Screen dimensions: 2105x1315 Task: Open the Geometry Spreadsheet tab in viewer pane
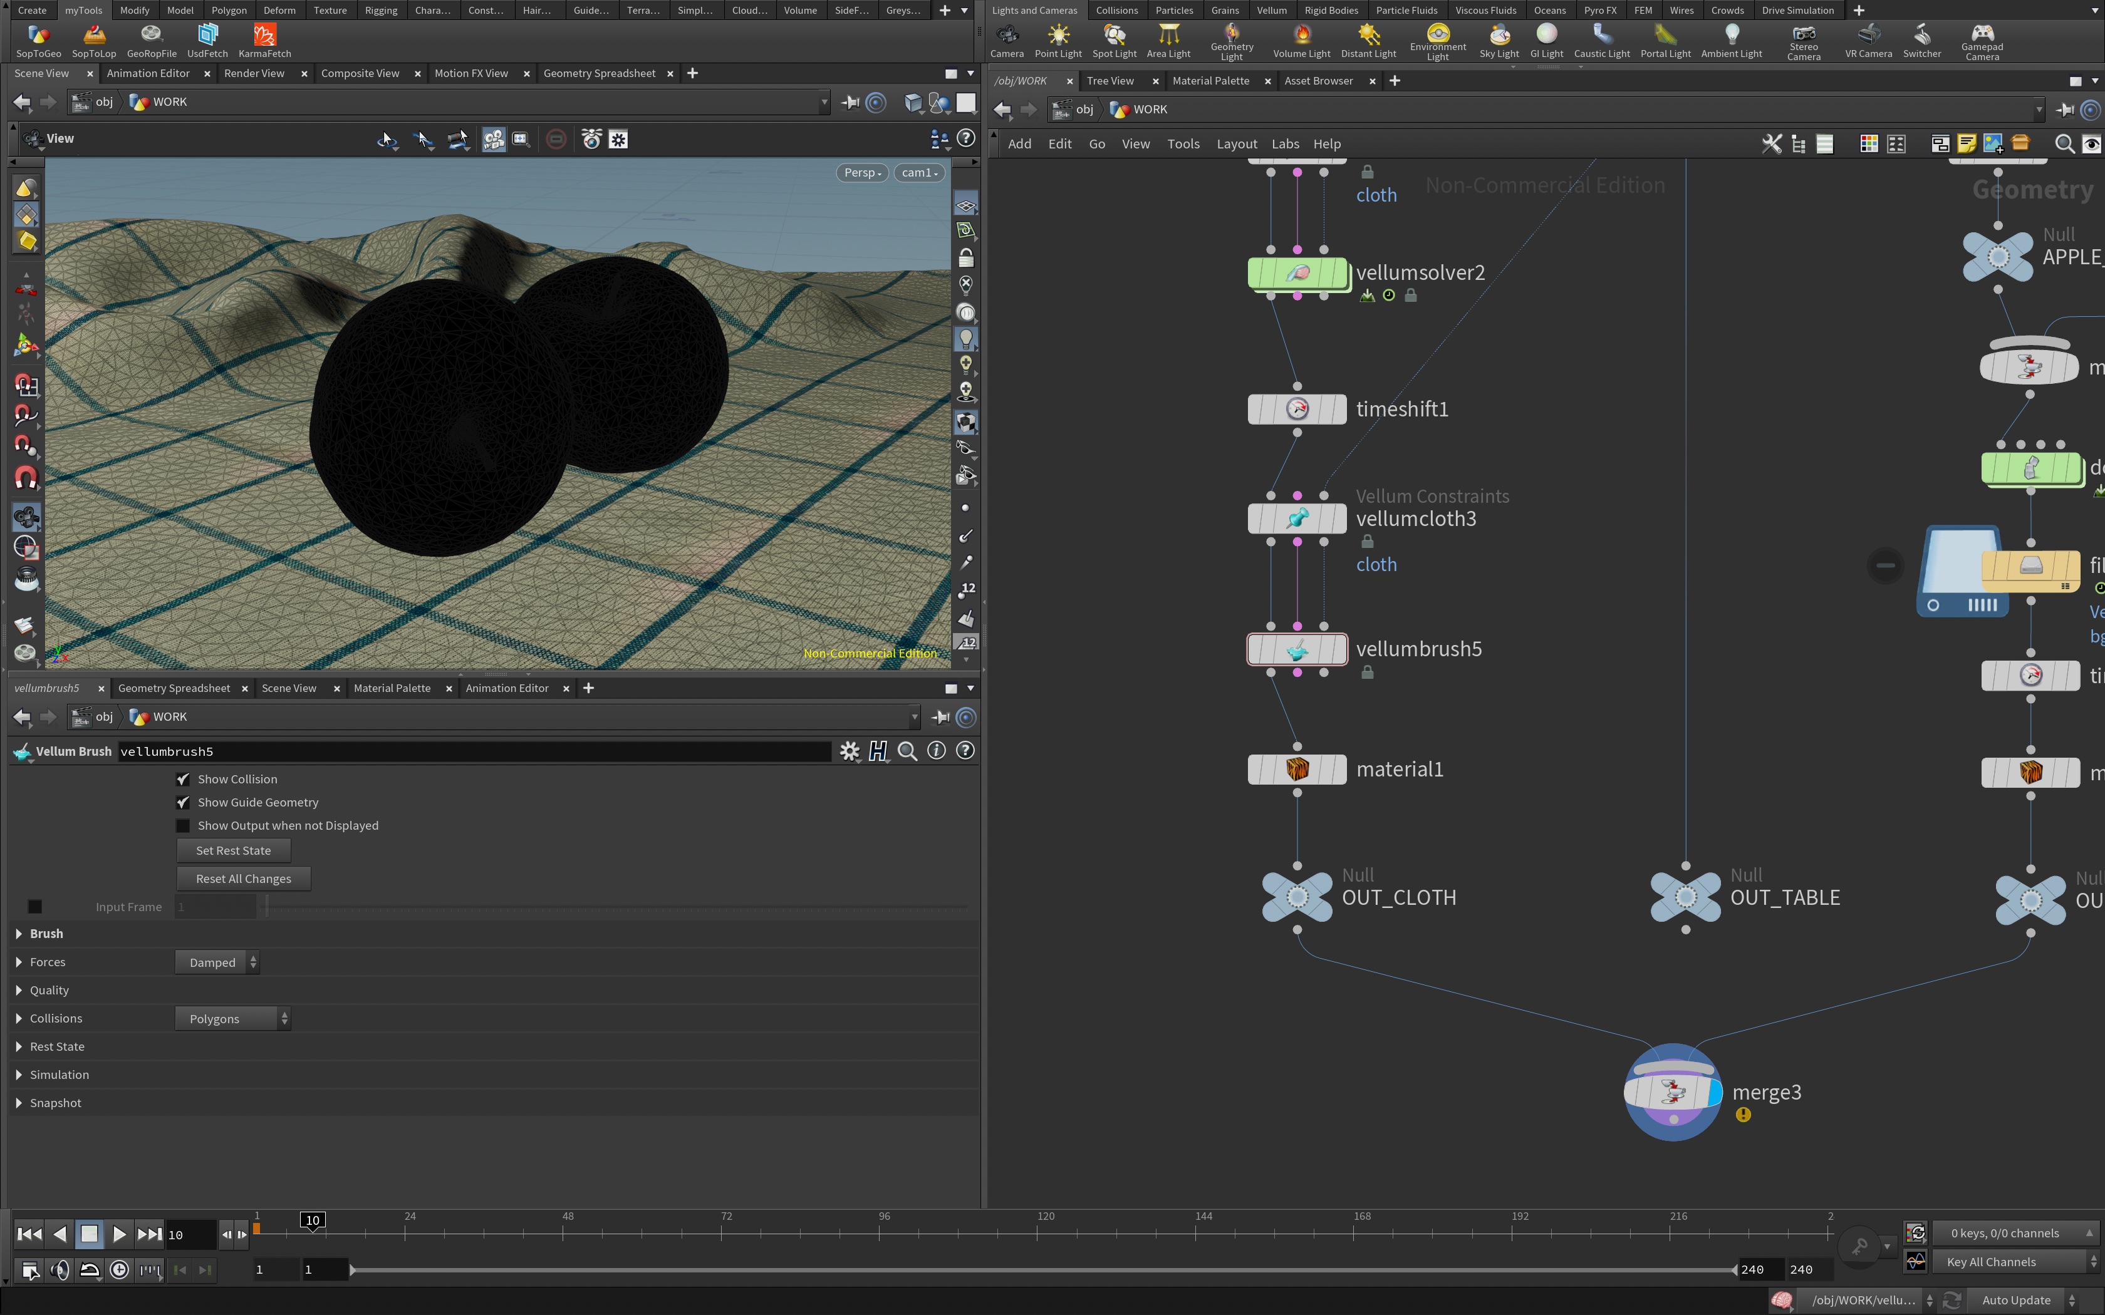(x=600, y=73)
